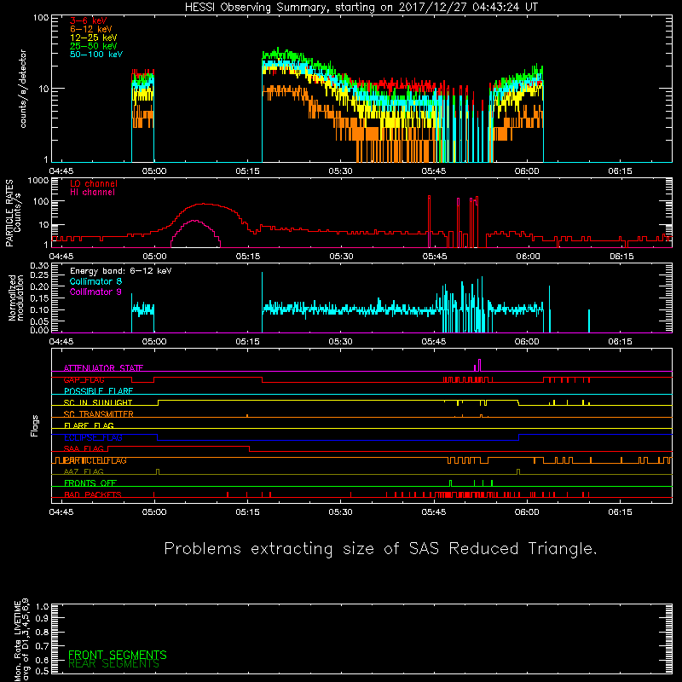Click the counts/s/detector axis label

pos(23,89)
